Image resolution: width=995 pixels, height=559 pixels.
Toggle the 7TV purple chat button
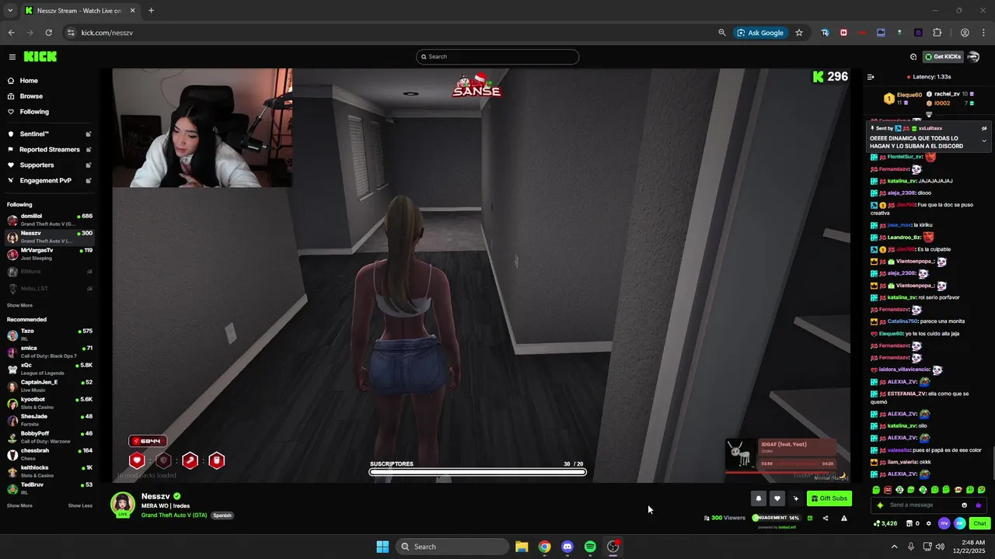point(944,523)
